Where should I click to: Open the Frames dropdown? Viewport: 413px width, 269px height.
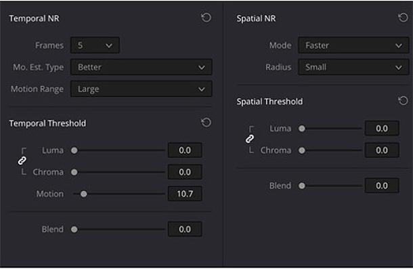95,45
